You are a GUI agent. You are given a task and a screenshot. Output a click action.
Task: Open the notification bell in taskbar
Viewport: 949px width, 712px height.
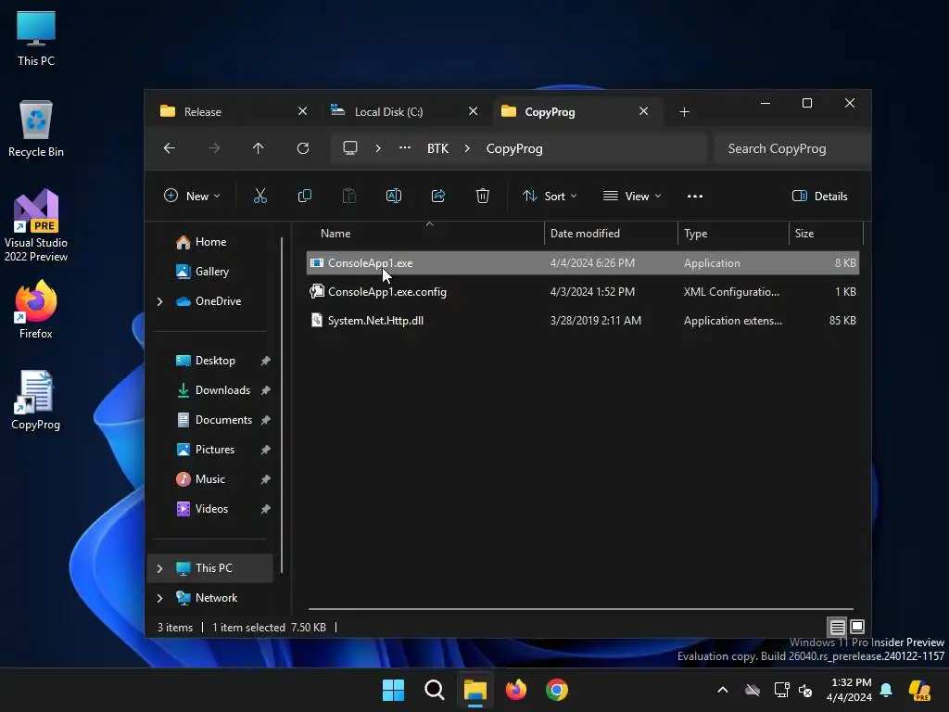886,690
